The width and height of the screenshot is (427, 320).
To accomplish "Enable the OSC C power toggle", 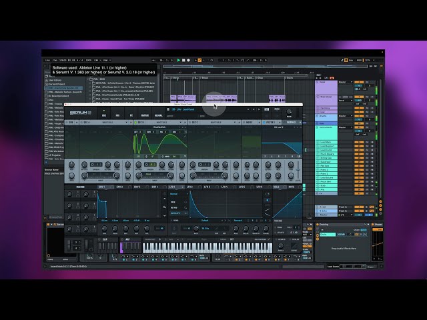I will pyautogui.click(x=189, y=123).
